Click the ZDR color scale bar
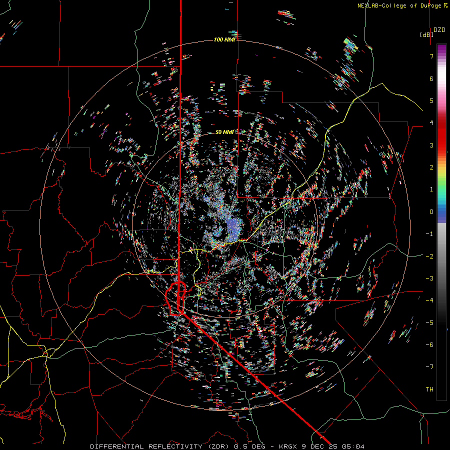 click(441, 222)
